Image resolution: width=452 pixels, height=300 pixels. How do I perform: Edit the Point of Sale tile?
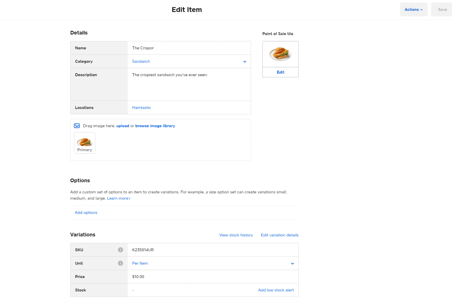click(x=280, y=72)
